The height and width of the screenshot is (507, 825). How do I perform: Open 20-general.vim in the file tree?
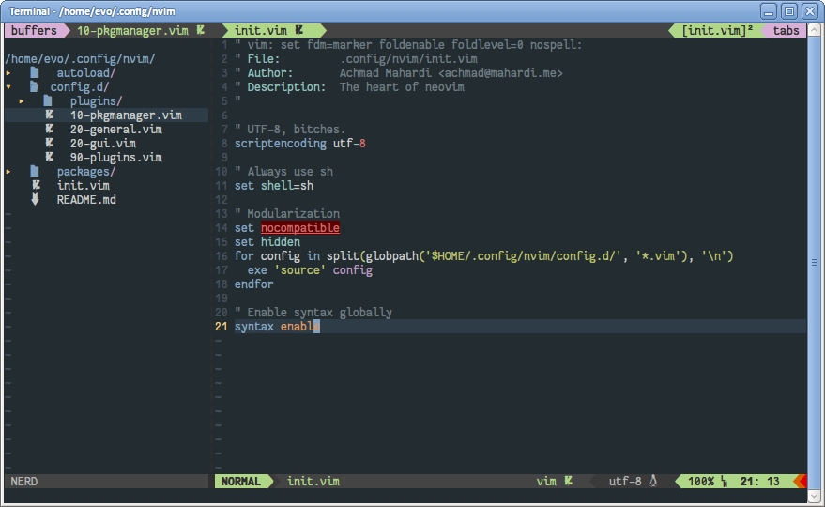pos(115,129)
